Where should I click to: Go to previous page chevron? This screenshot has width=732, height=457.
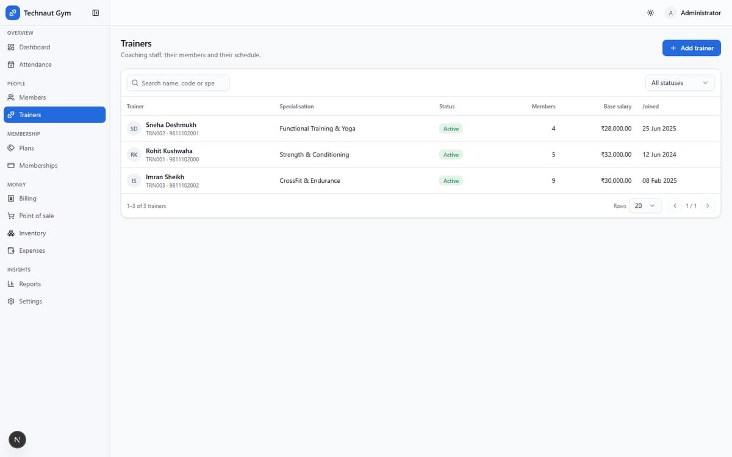(x=675, y=206)
